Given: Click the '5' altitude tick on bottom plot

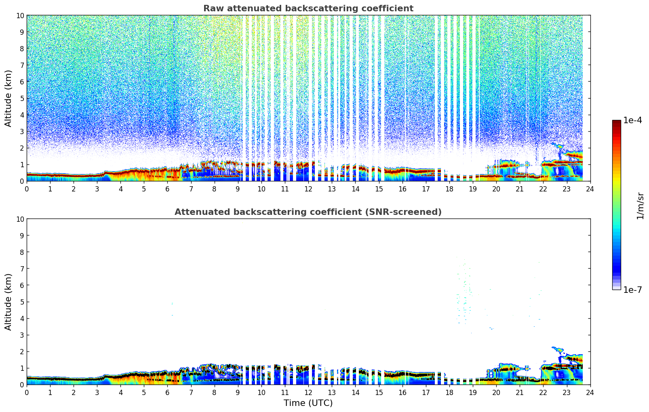Looking at the screenshot, I should click(x=22, y=302).
